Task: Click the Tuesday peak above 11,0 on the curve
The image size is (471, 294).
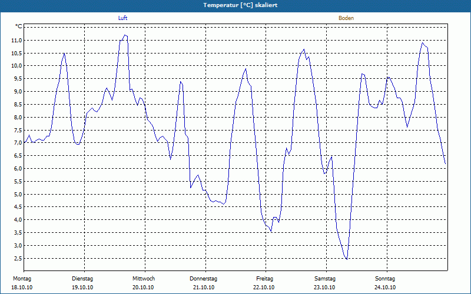Action: (x=125, y=35)
